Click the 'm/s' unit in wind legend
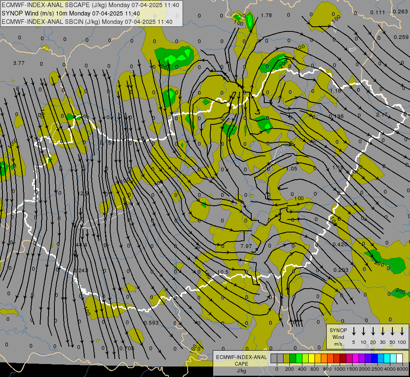 tap(338, 344)
